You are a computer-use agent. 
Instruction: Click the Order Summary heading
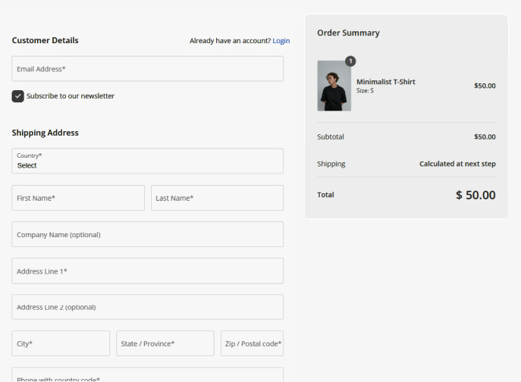(348, 33)
